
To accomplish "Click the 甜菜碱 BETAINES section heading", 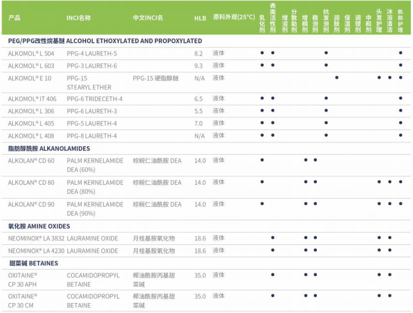I will (34, 263).
